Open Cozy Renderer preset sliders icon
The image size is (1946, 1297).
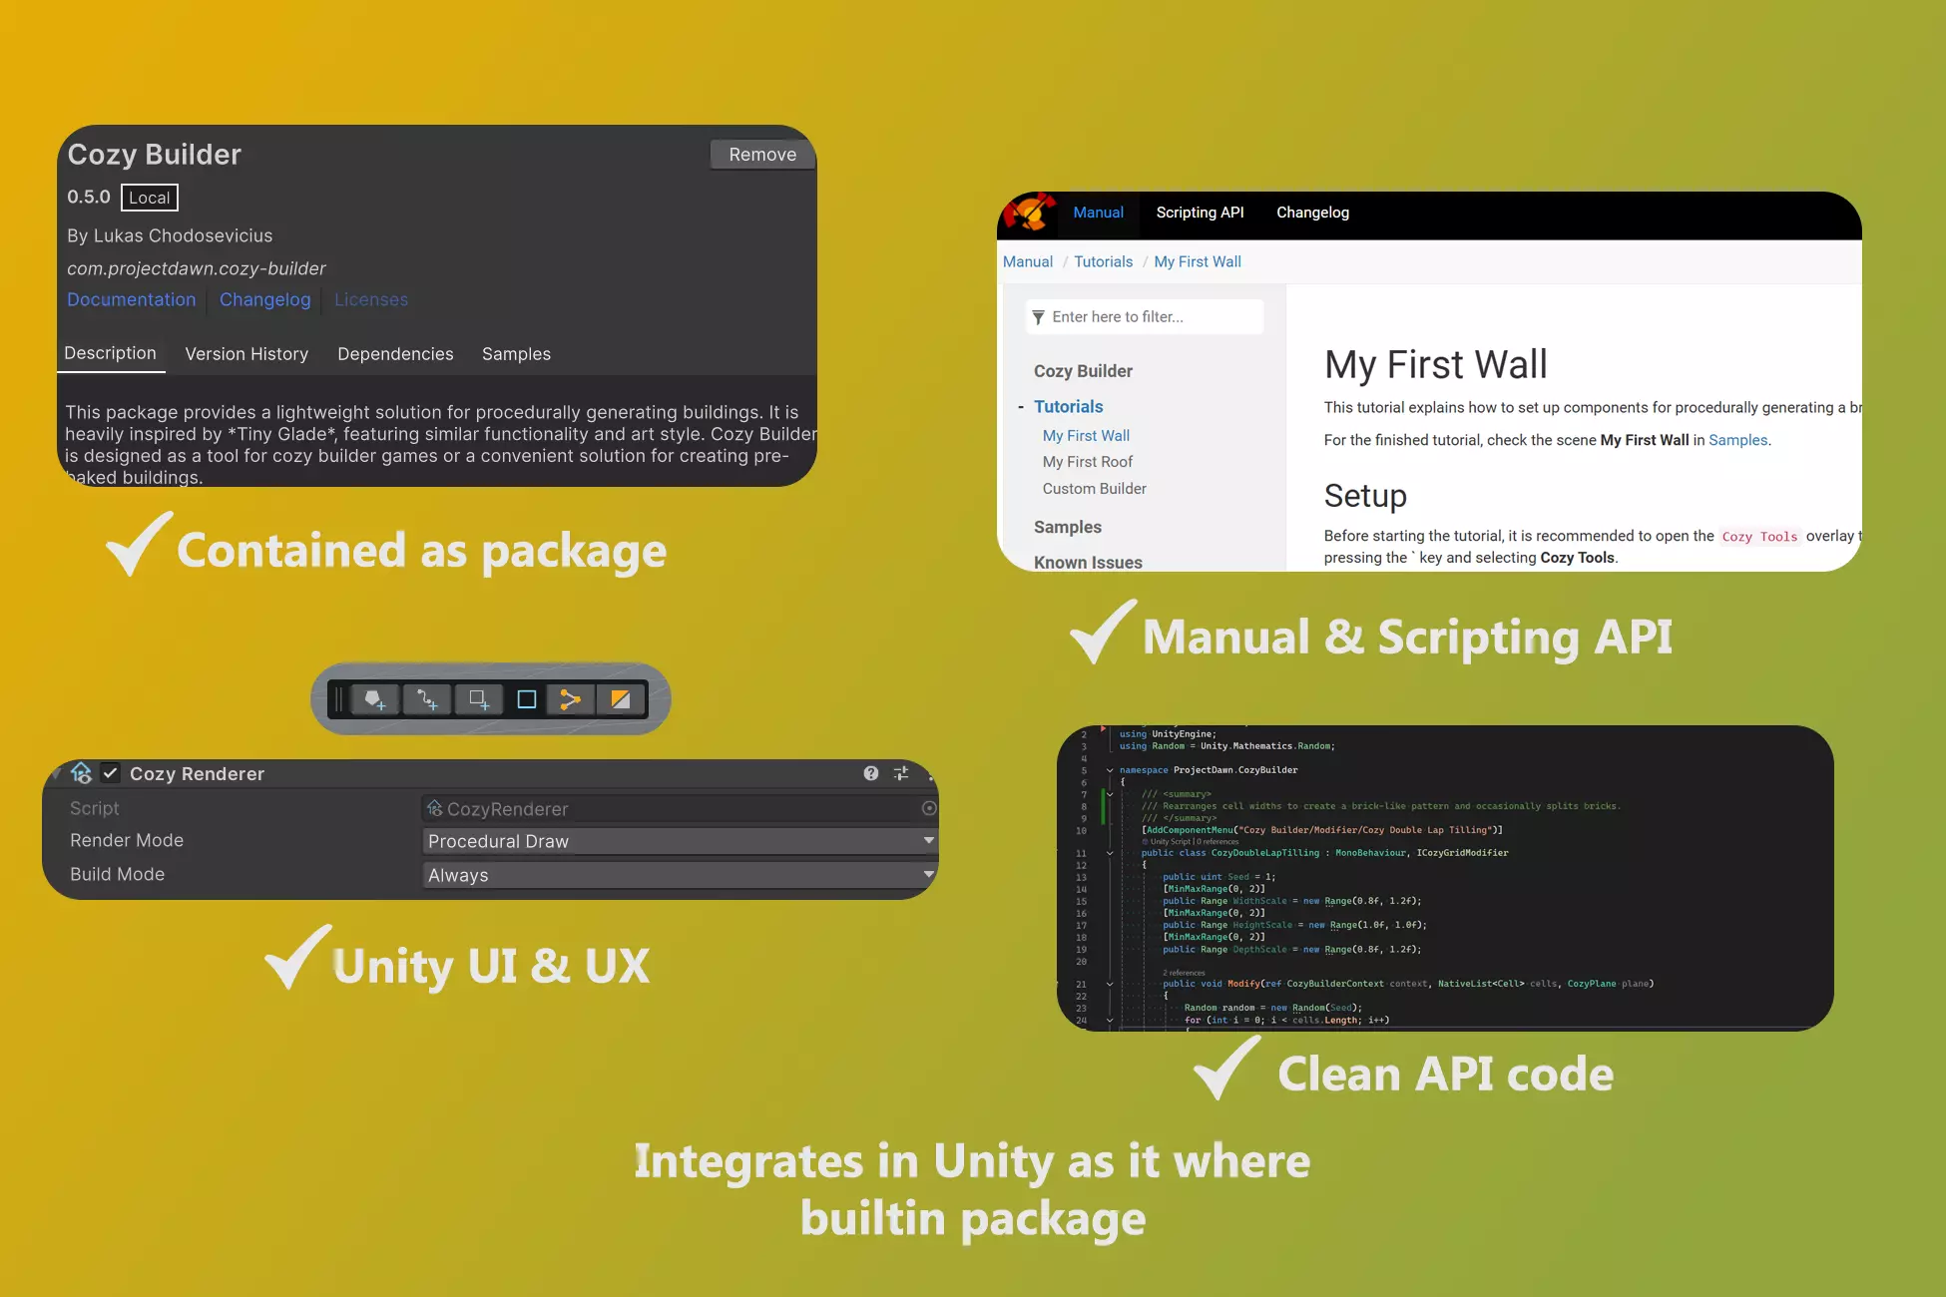pos(901,773)
